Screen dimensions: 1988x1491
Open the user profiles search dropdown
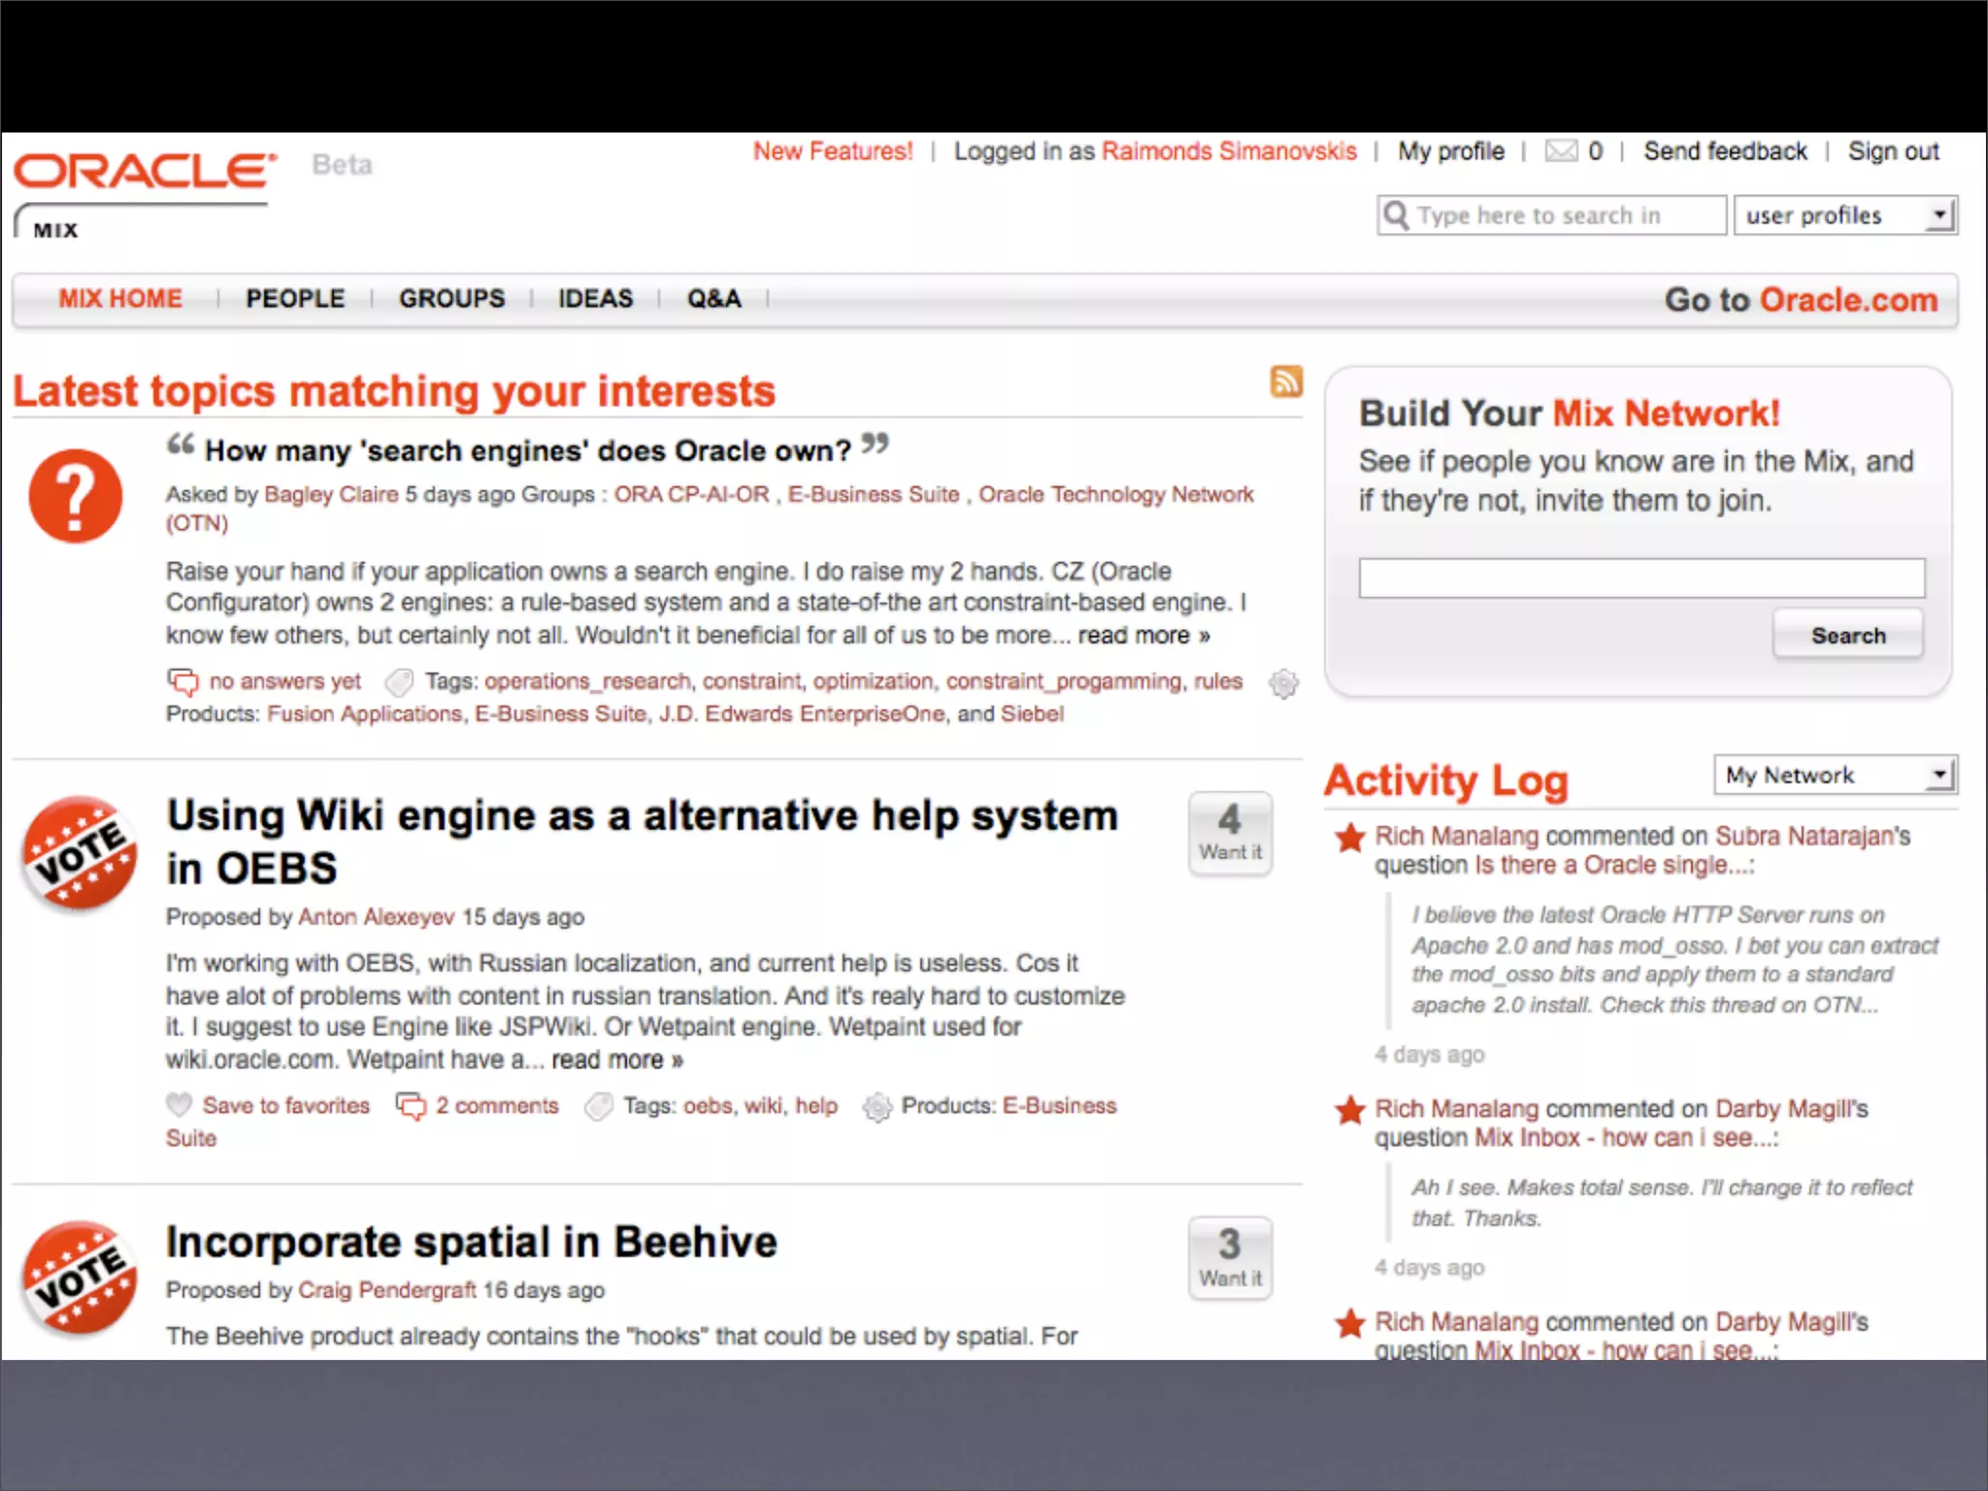(x=1845, y=215)
